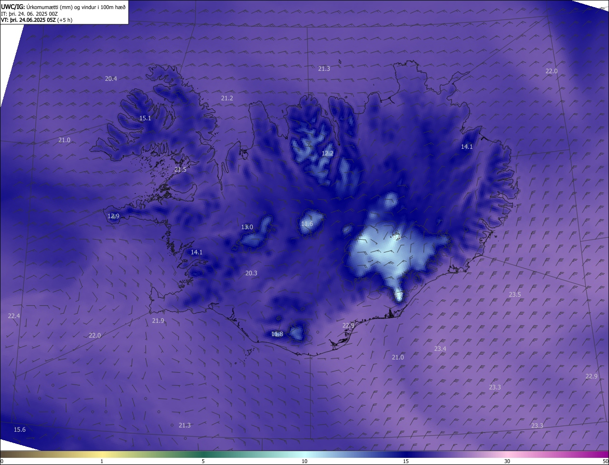
Task: Select the 20.3 value label
Action: tap(251, 273)
